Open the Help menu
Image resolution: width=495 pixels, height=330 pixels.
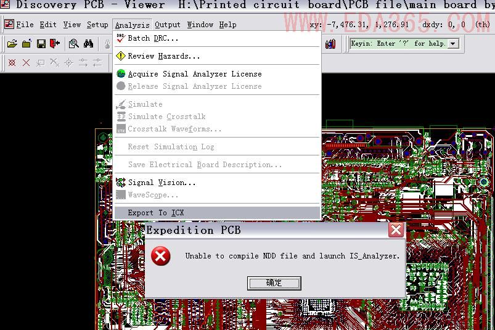coord(227,25)
